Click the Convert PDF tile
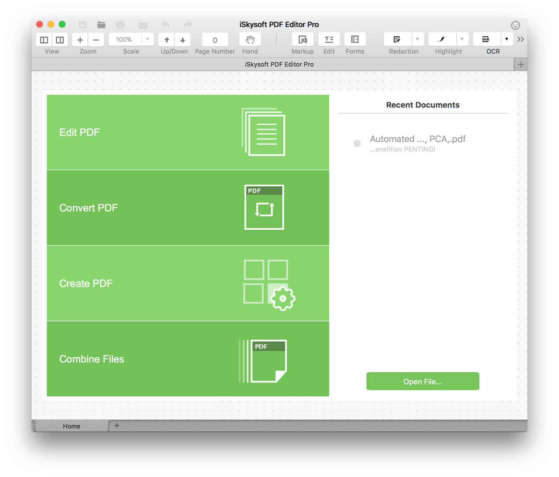Image resolution: width=559 pixels, height=477 pixels. point(188,208)
